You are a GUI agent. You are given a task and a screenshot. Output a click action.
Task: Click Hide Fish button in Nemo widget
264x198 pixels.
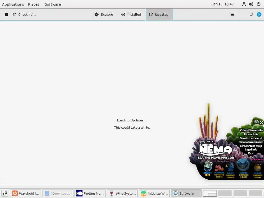pyautogui.click(x=256, y=121)
